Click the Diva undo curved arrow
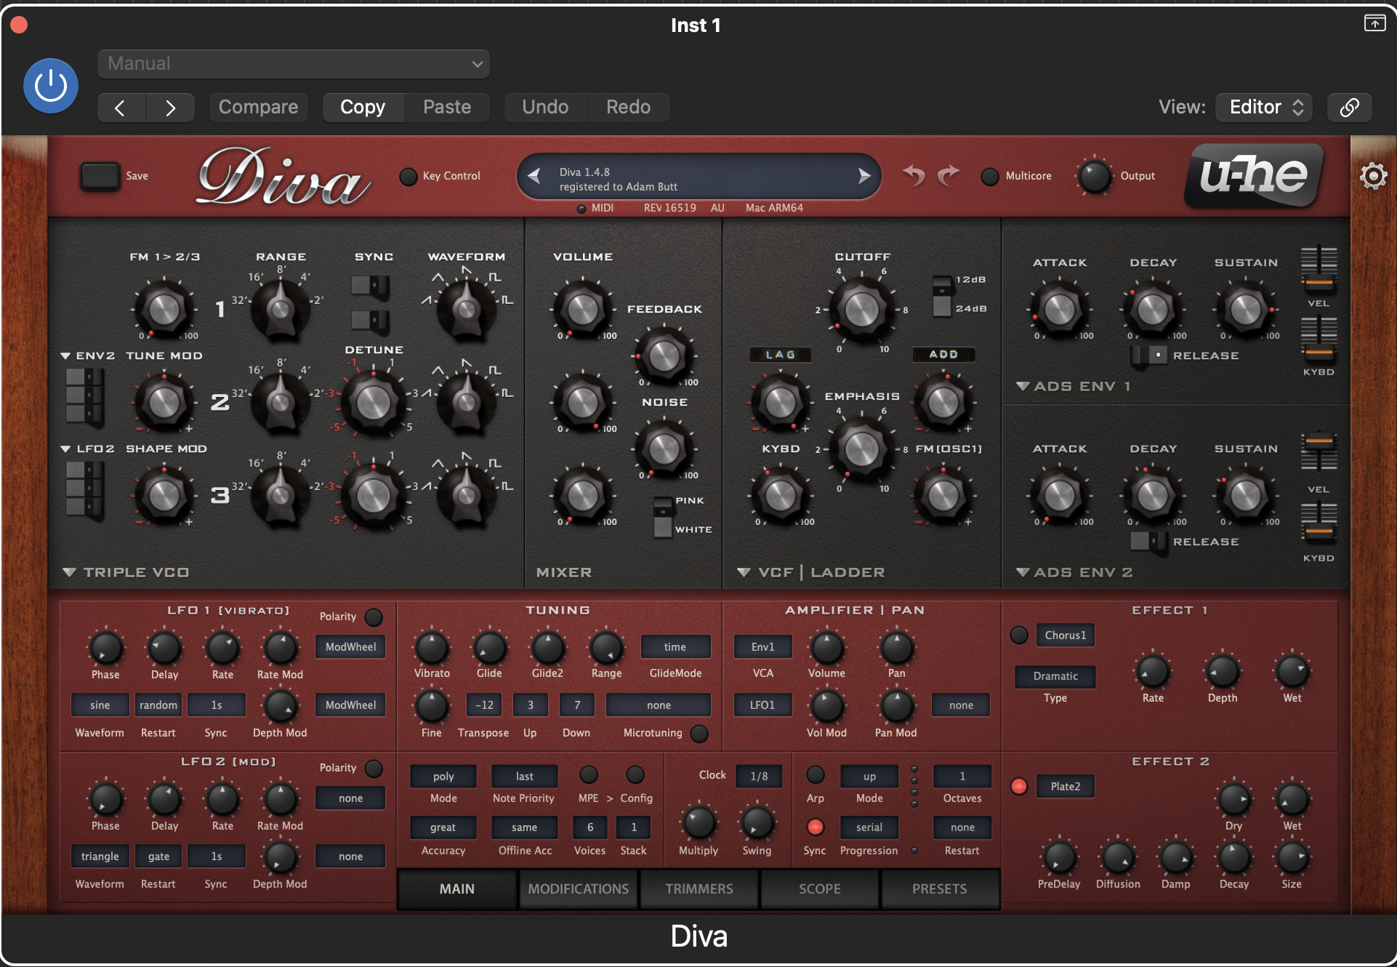This screenshot has height=967, width=1397. click(914, 175)
